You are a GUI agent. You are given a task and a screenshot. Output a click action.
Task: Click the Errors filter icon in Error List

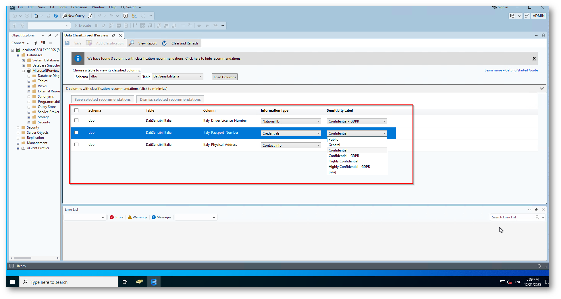pyautogui.click(x=112, y=217)
